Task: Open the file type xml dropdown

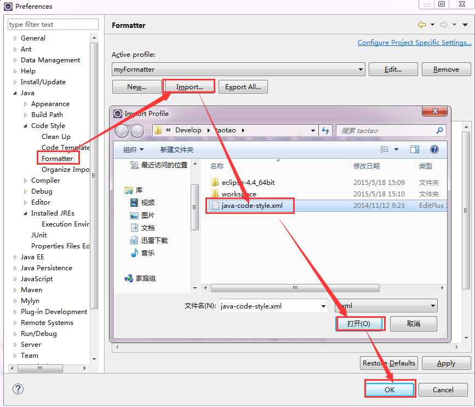Action: (386, 306)
